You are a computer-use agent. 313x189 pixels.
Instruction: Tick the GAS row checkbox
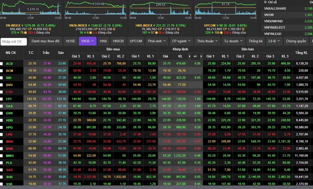[x=1, y=106]
